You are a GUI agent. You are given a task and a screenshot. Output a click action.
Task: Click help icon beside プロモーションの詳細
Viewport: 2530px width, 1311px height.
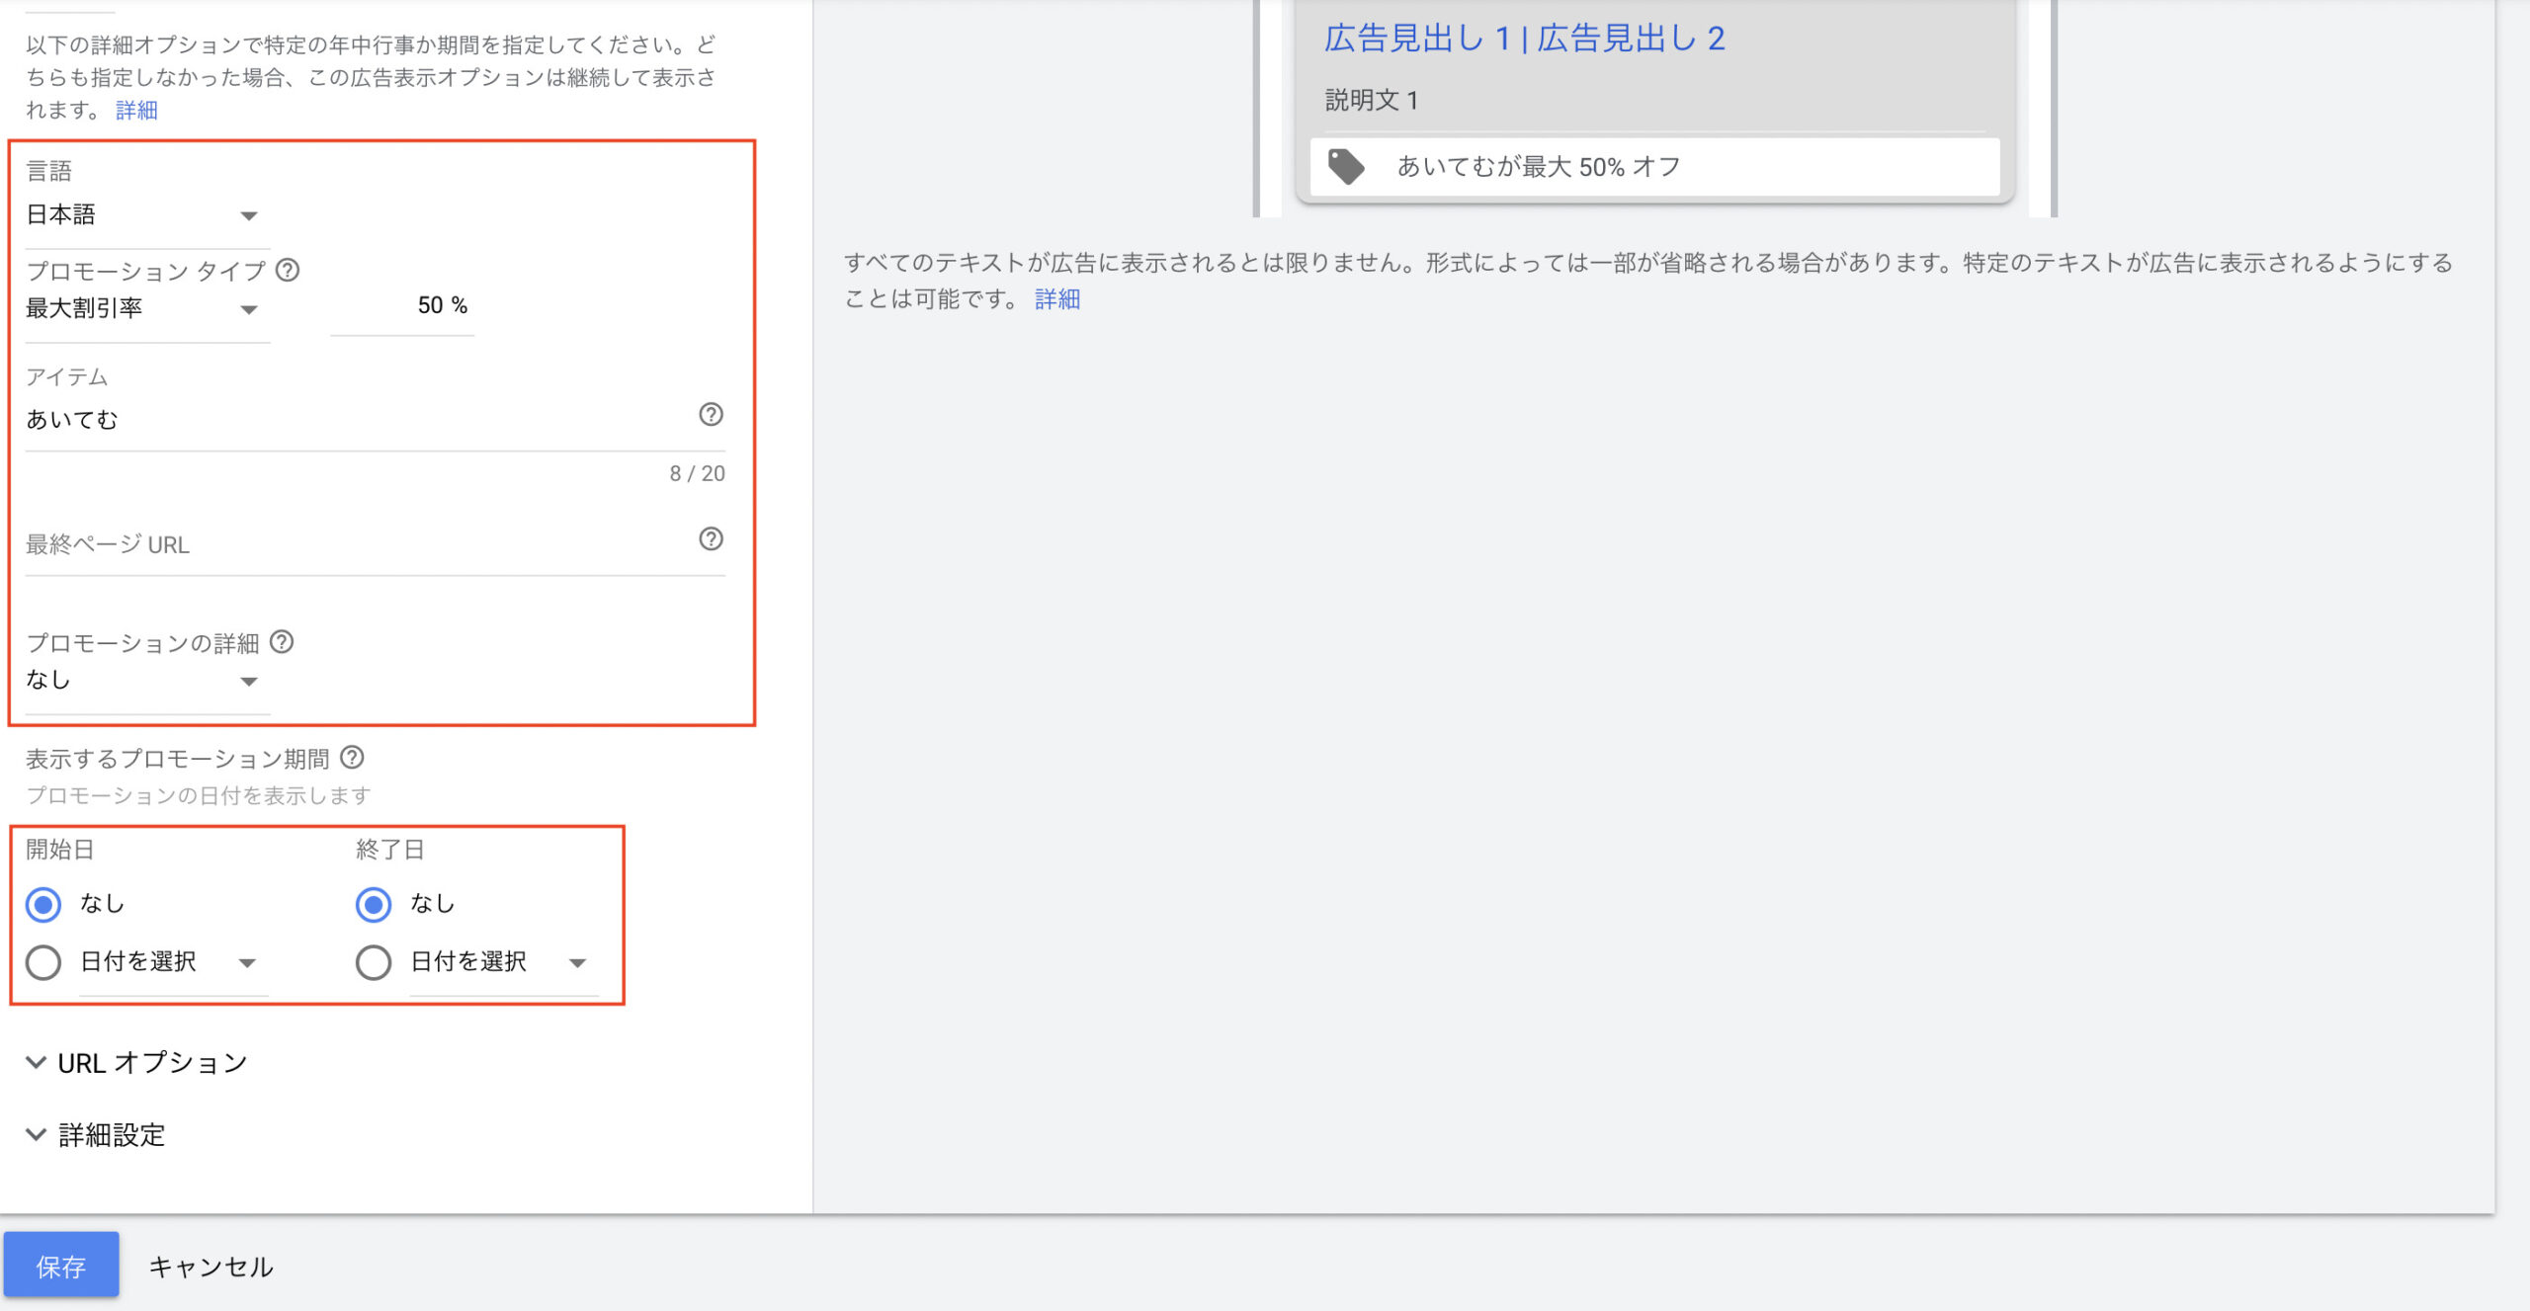282,642
